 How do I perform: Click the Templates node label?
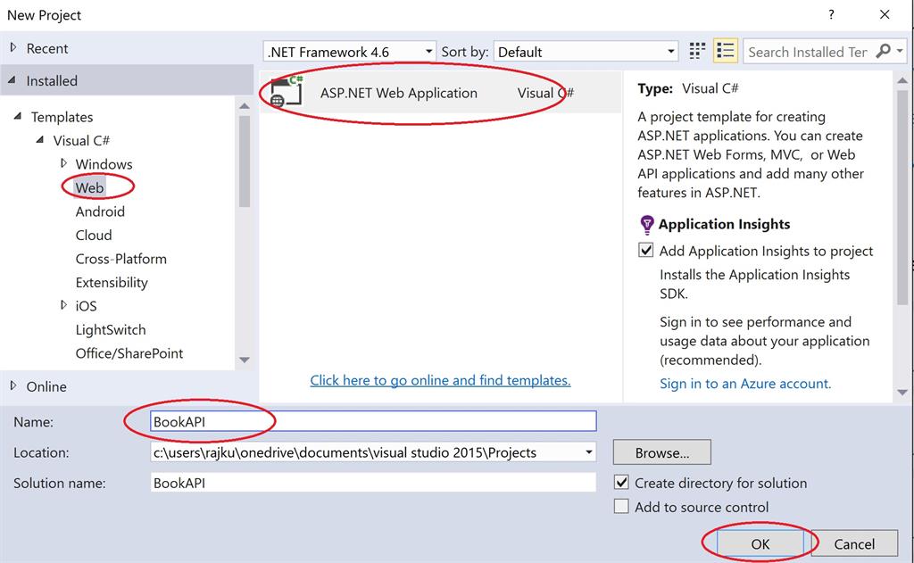62,117
